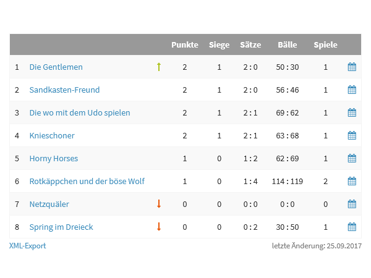This screenshot has width=371, height=278.
Task: Click the Bälle column header
Action: [x=288, y=44]
